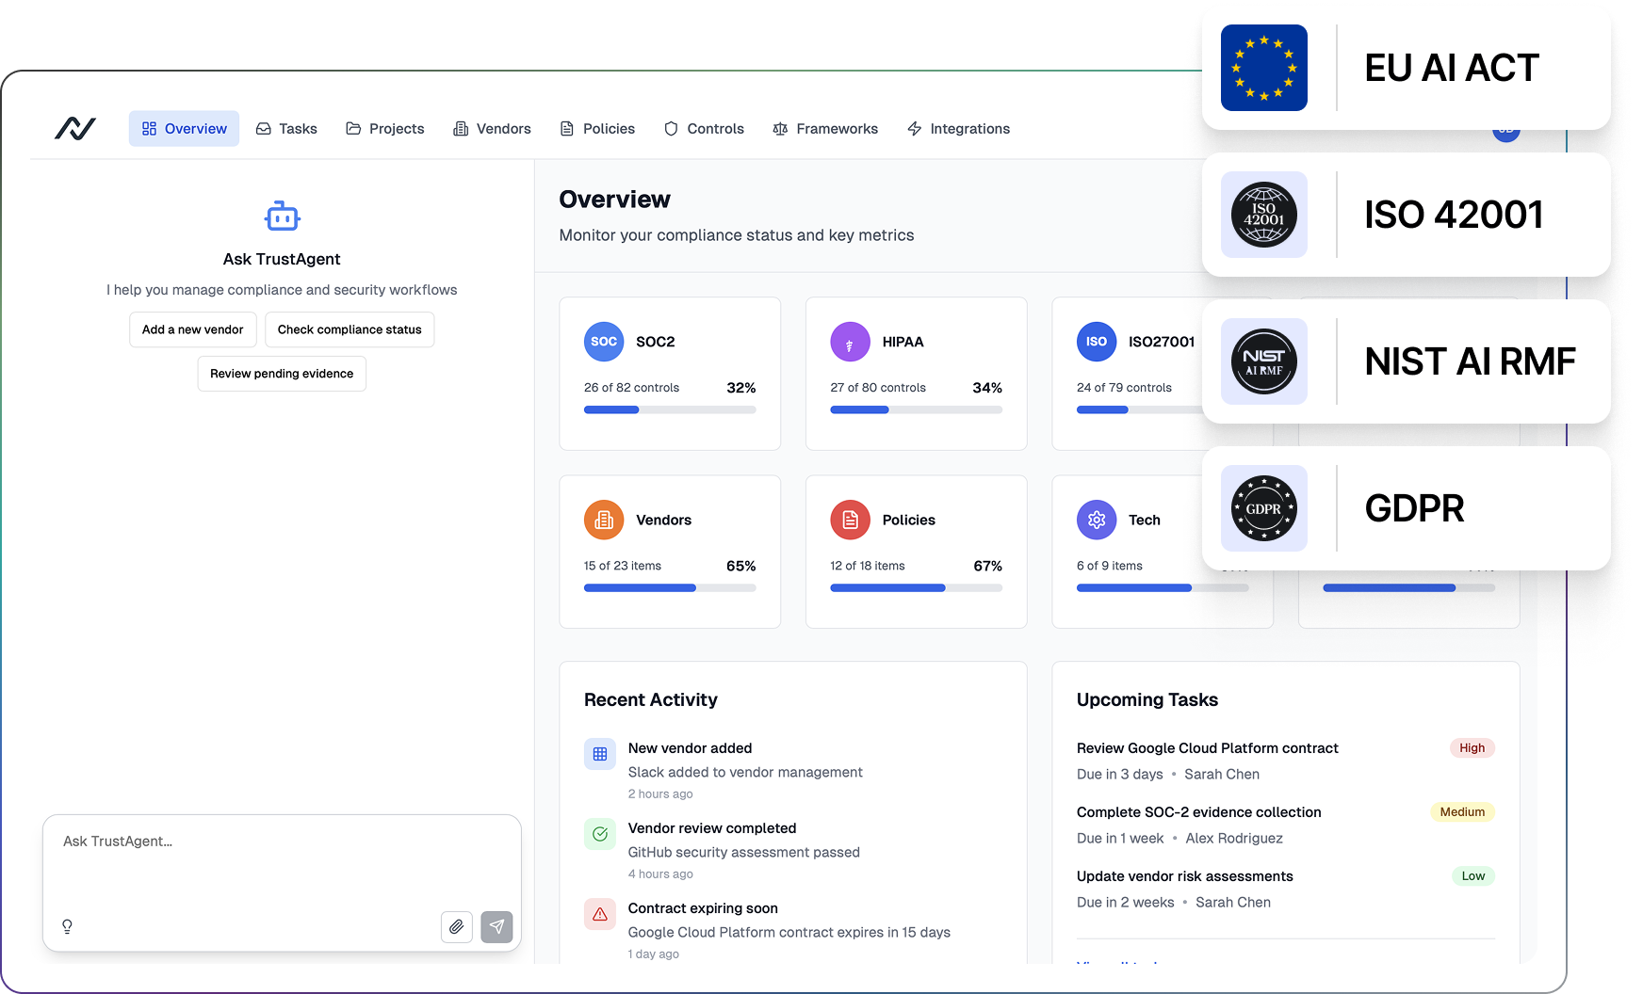Click the NIST AI RMF seal icon
The width and height of the screenshot is (1643, 994).
pyautogui.click(x=1264, y=361)
